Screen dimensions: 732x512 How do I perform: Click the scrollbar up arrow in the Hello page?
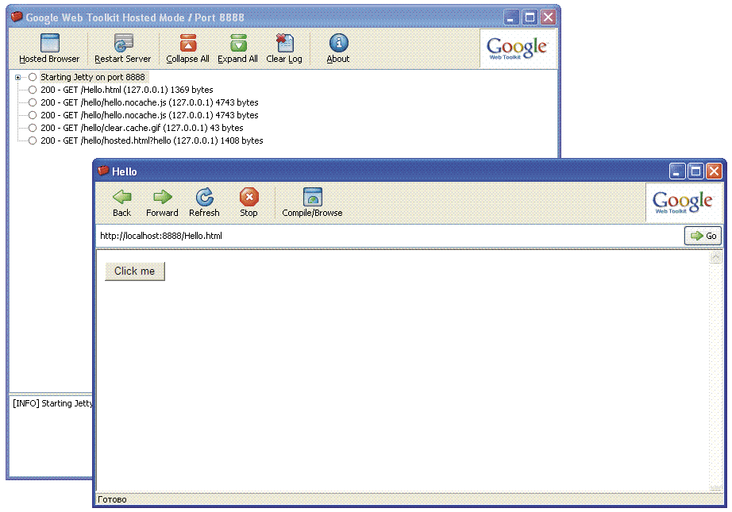715,257
